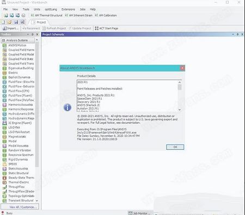Open the ACT Start Page
This screenshot has width=245, height=215.
click(107, 28)
